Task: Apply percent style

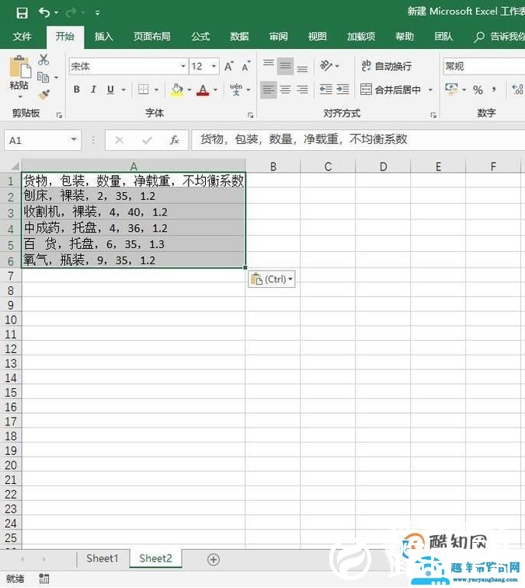Action: (x=478, y=89)
